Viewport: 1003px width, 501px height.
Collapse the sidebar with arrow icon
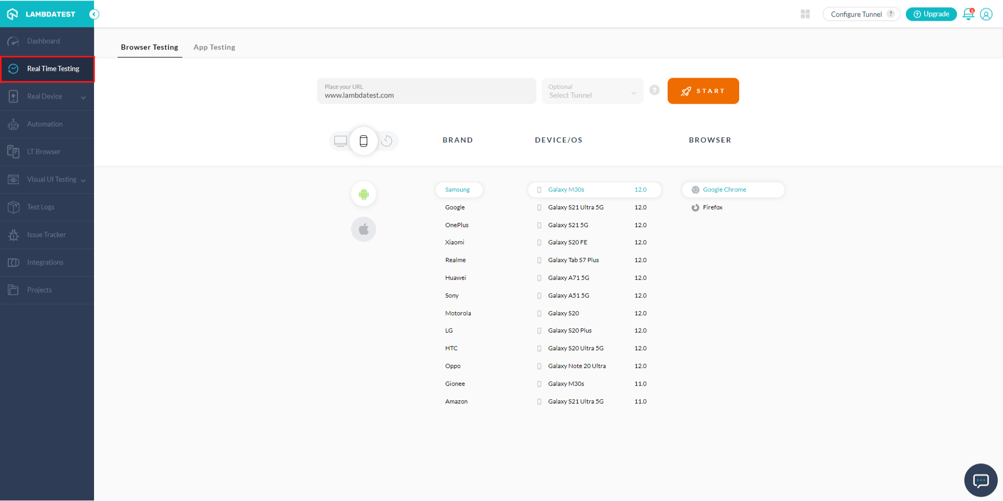[x=94, y=14]
